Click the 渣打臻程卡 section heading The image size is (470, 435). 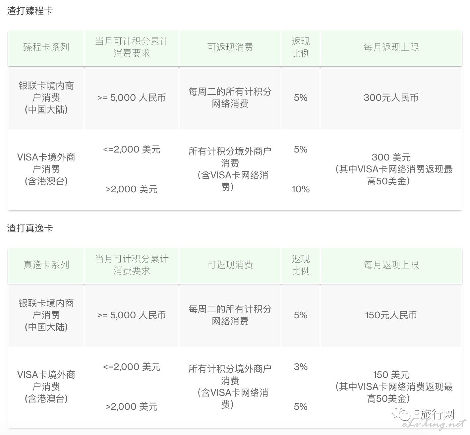click(30, 11)
